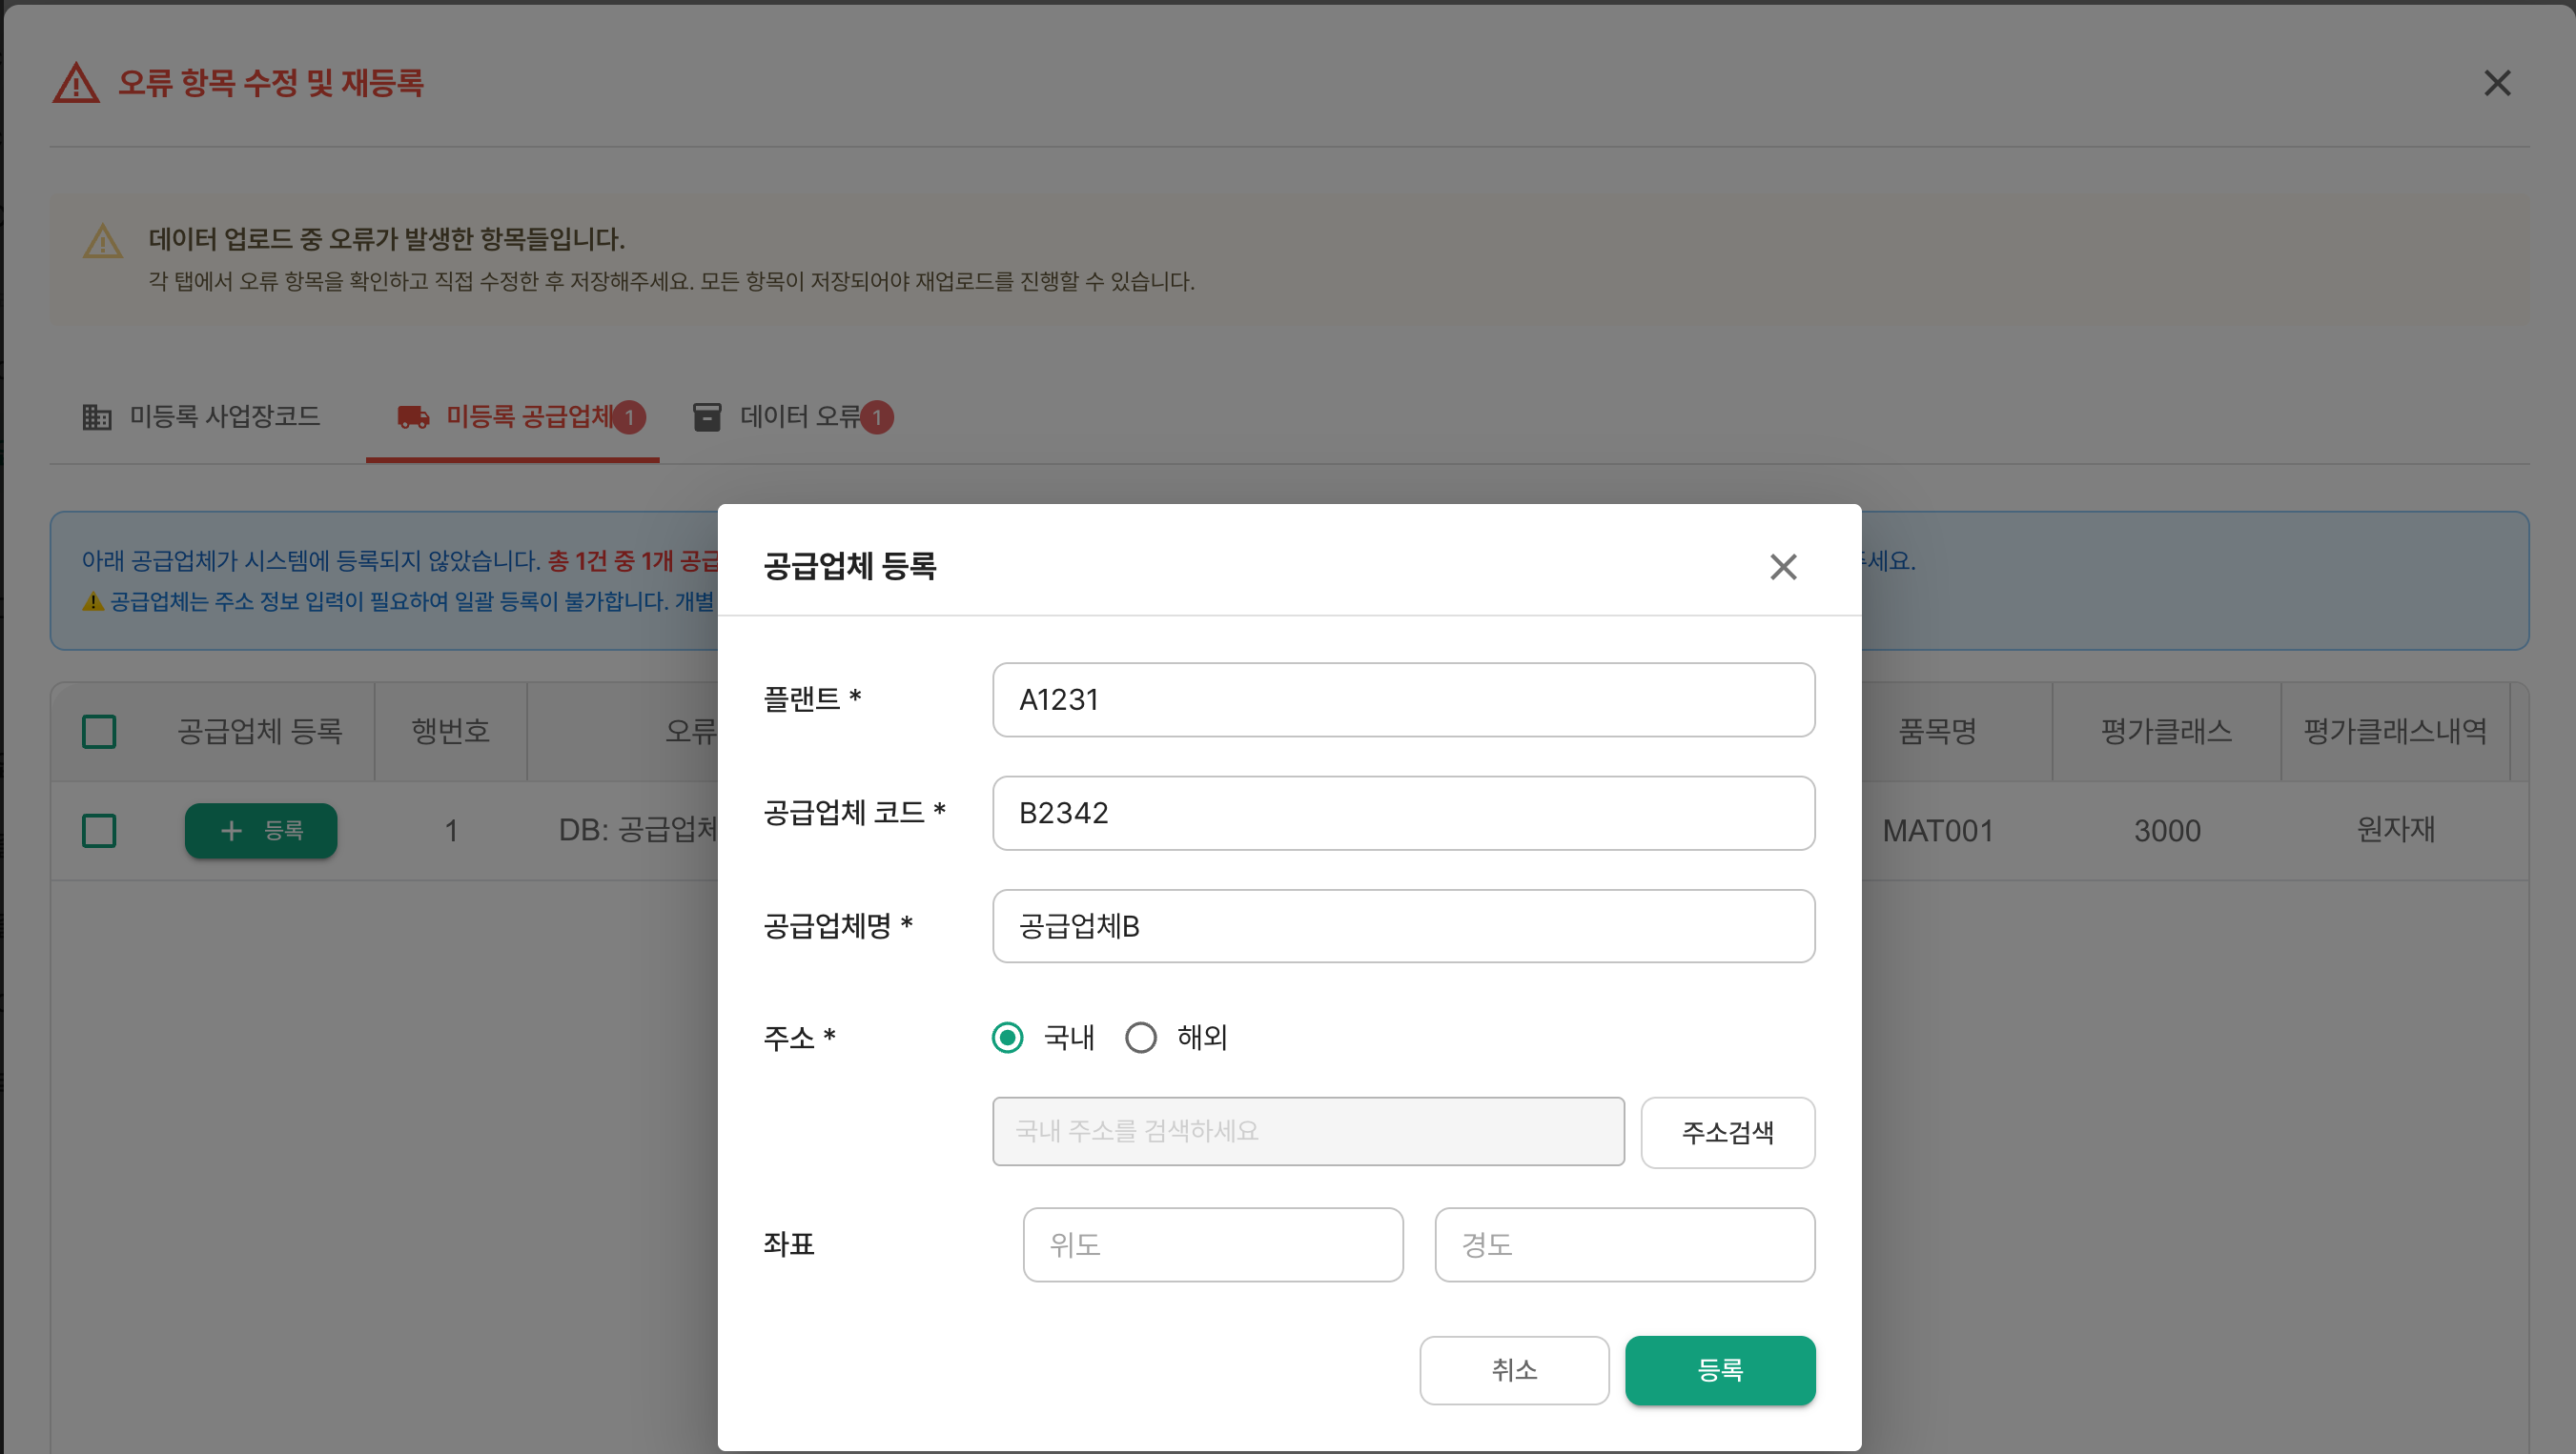Open the 데이터 오류 tab
Image resolution: width=2576 pixels, height=1454 pixels.
792,416
